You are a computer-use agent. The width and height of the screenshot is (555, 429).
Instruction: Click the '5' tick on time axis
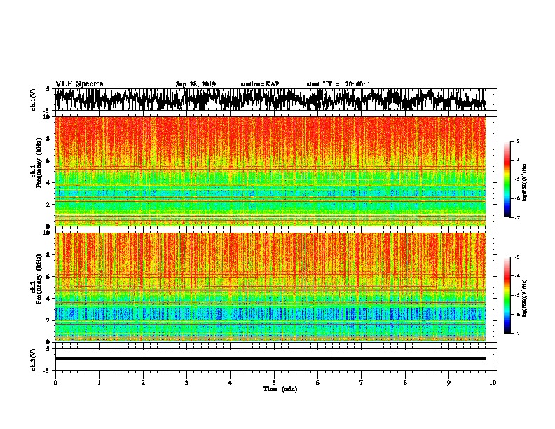[274, 383]
